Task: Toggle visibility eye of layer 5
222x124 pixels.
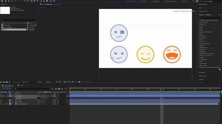Action: [x=1, y=104]
